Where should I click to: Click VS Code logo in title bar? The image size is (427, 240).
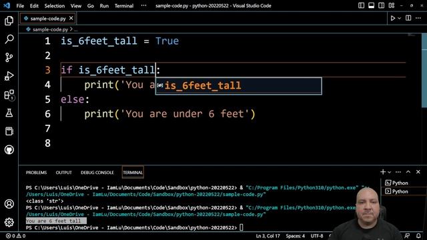coord(7,5)
